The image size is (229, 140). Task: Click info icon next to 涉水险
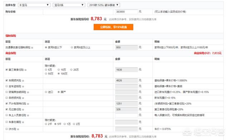[18, 129]
